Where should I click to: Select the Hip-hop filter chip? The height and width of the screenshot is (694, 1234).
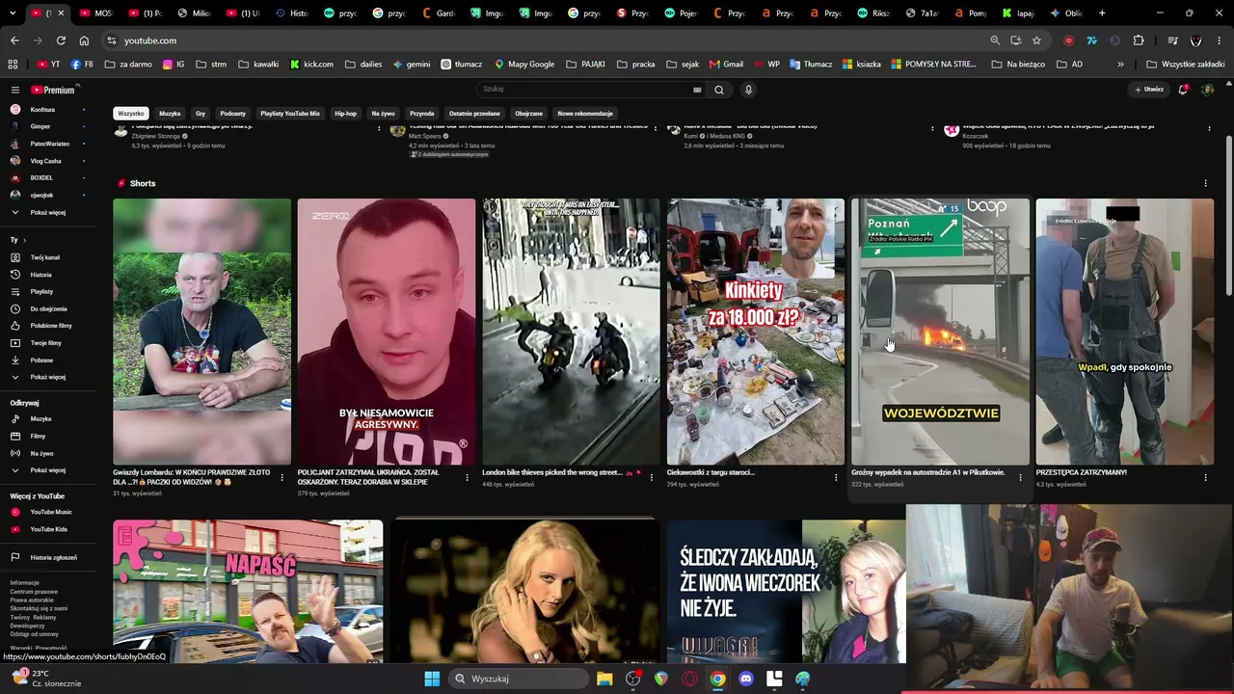click(x=345, y=114)
